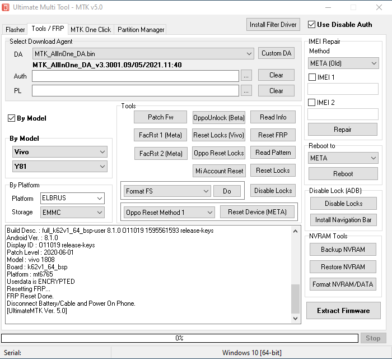The width and height of the screenshot is (392, 359).
Task: Click 'Windows 10 [64-bit]' status bar text
Action: pos(252,352)
